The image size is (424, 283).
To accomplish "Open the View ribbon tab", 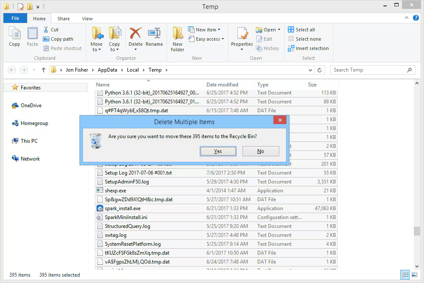I will 87,18.
